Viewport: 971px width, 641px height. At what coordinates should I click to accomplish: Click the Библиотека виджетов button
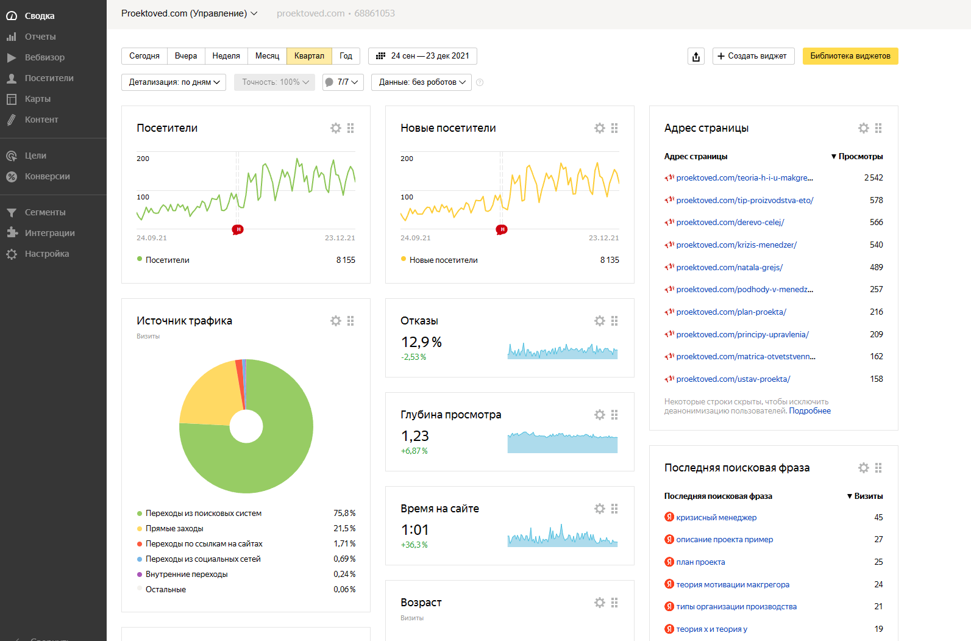[850, 56]
